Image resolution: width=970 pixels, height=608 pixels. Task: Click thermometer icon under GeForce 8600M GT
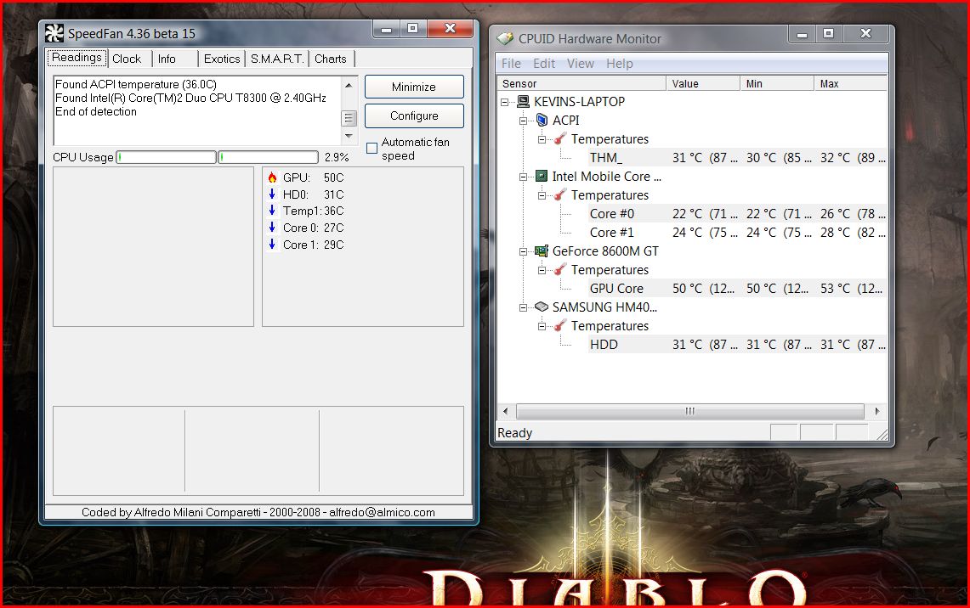pos(560,269)
